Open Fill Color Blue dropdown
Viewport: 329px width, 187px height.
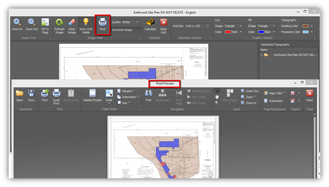click(x=266, y=32)
